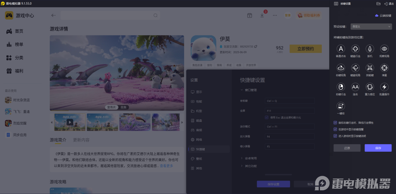396x194 pixels.
Task: Open the 一键宏 macro mapping tool
Action: click(x=341, y=107)
